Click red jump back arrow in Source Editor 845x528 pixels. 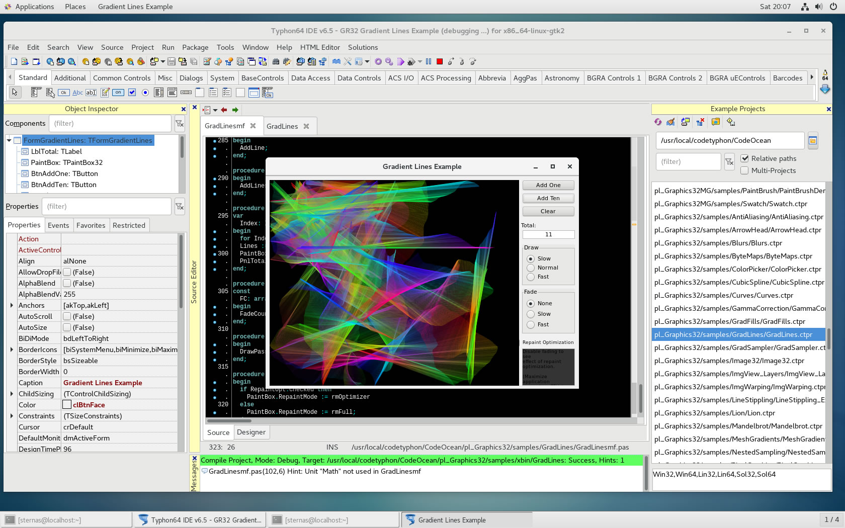[224, 110]
